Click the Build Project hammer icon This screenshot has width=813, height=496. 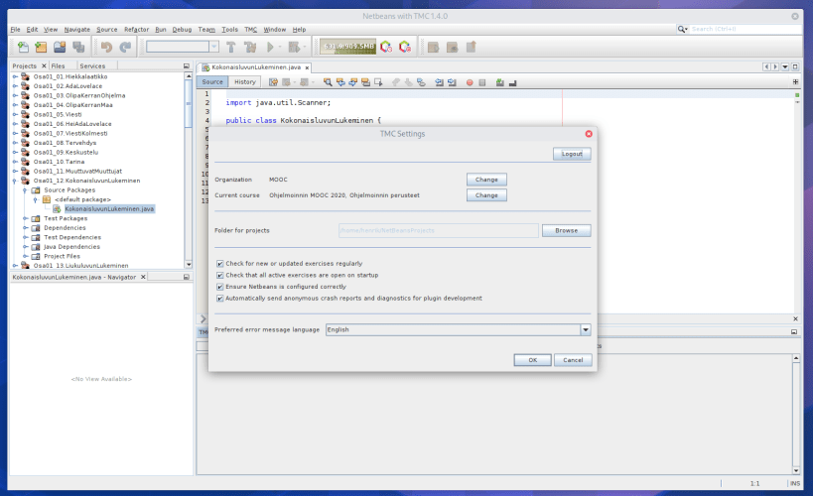click(231, 48)
